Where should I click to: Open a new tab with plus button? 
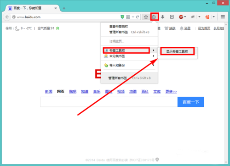[x=64, y=8]
